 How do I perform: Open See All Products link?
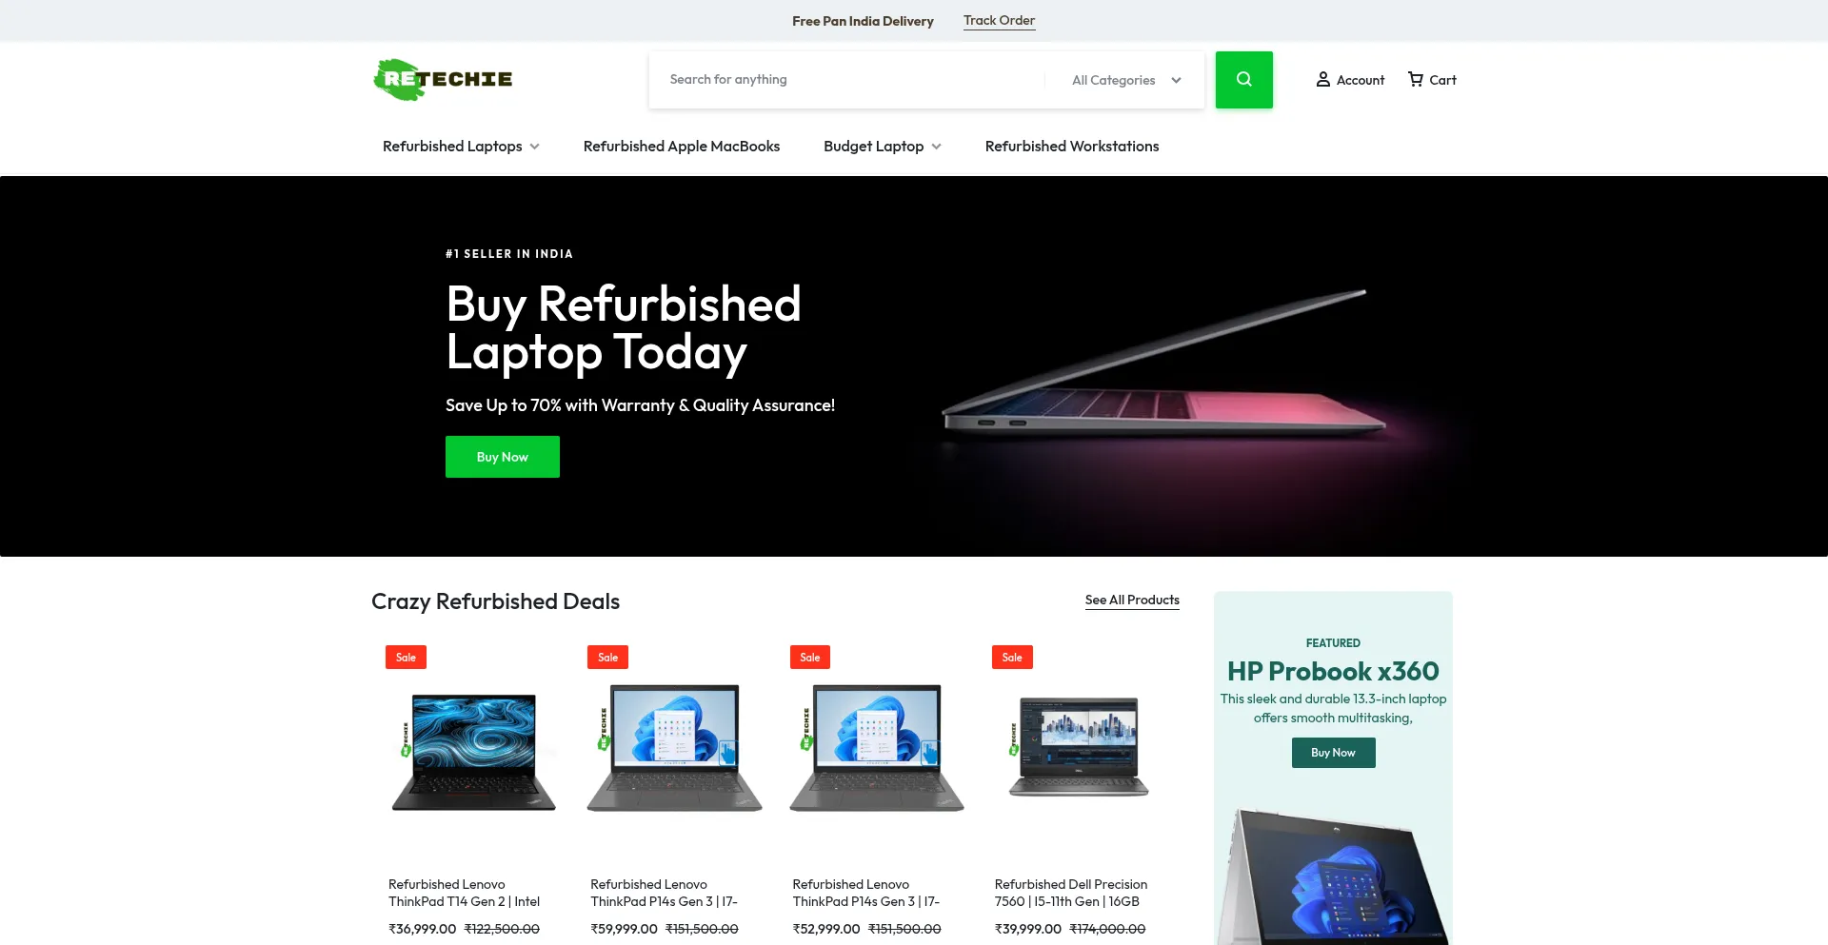[1132, 600]
